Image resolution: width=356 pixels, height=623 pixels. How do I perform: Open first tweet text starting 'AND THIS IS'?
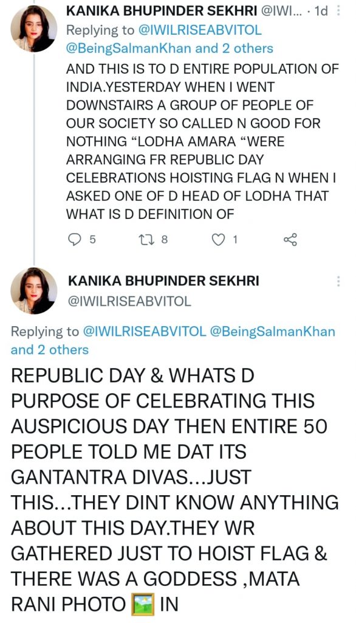[202, 141]
